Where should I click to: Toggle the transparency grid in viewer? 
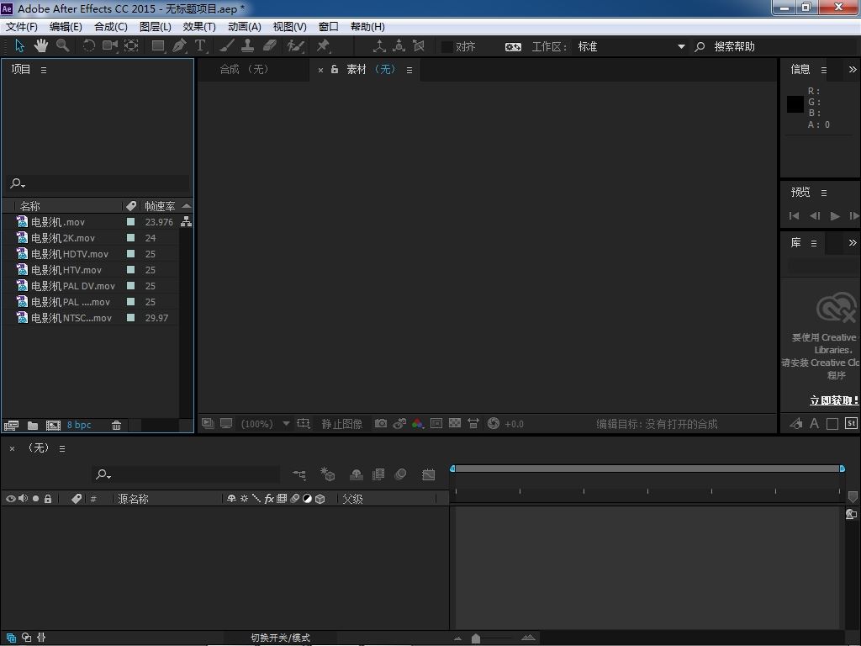tap(455, 424)
